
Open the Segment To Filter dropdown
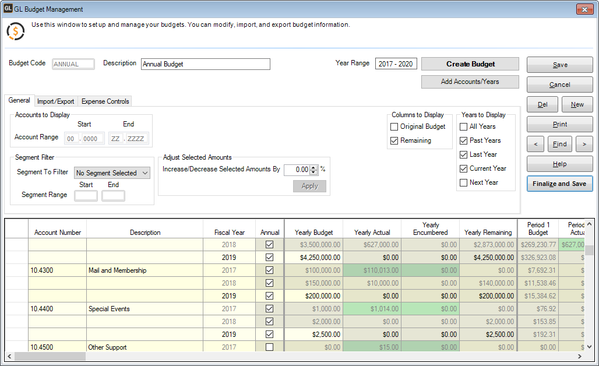146,173
